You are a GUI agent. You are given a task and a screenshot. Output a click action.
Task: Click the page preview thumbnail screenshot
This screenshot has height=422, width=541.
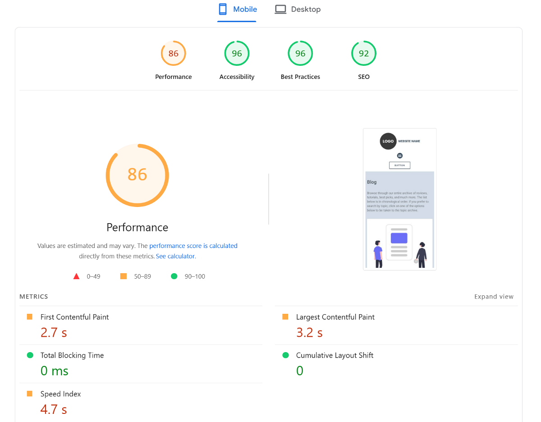pos(399,199)
